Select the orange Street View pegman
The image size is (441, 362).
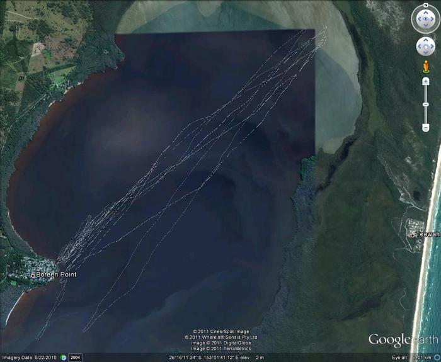click(x=426, y=67)
